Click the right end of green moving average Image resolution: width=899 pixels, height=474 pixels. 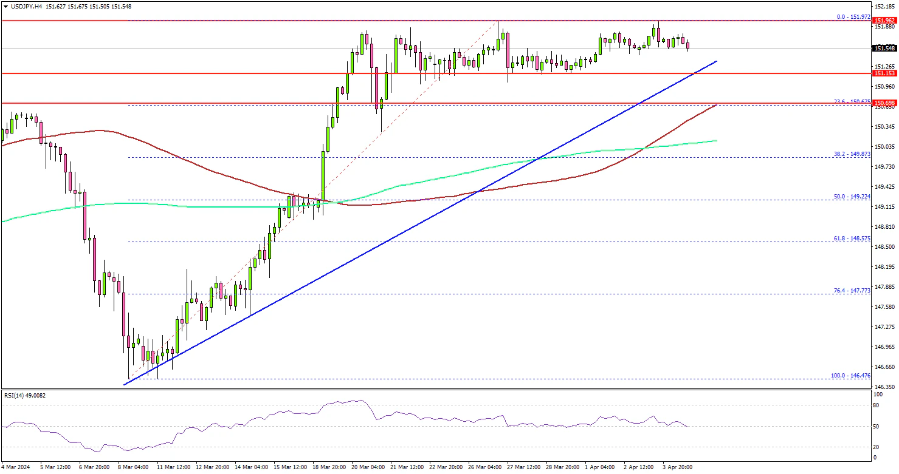point(717,140)
